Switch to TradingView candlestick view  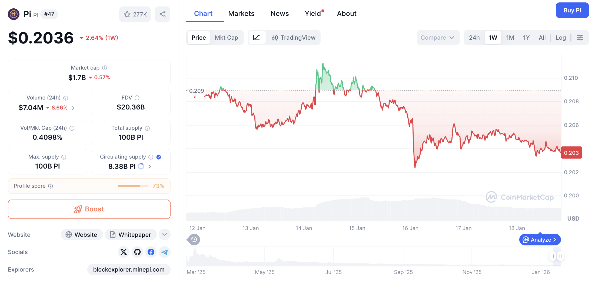click(x=294, y=37)
